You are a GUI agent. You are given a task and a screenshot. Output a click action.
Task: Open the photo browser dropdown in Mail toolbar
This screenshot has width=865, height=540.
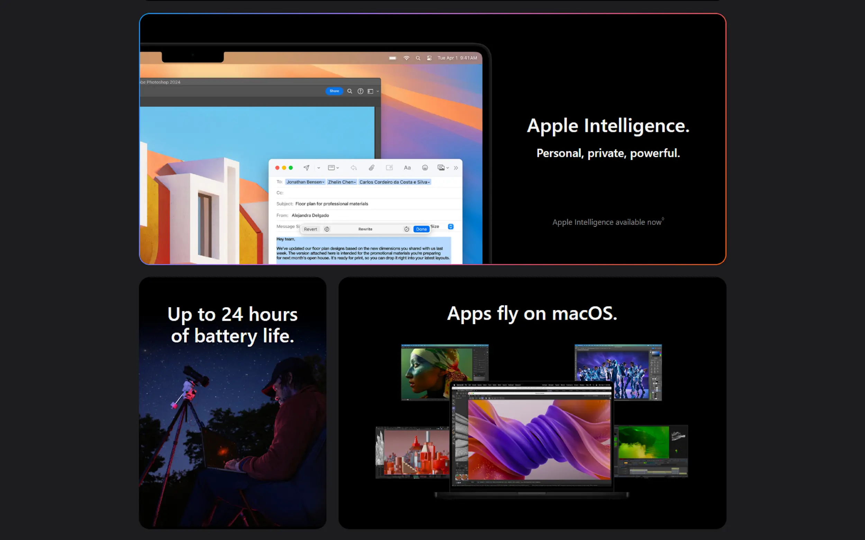point(443,168)
